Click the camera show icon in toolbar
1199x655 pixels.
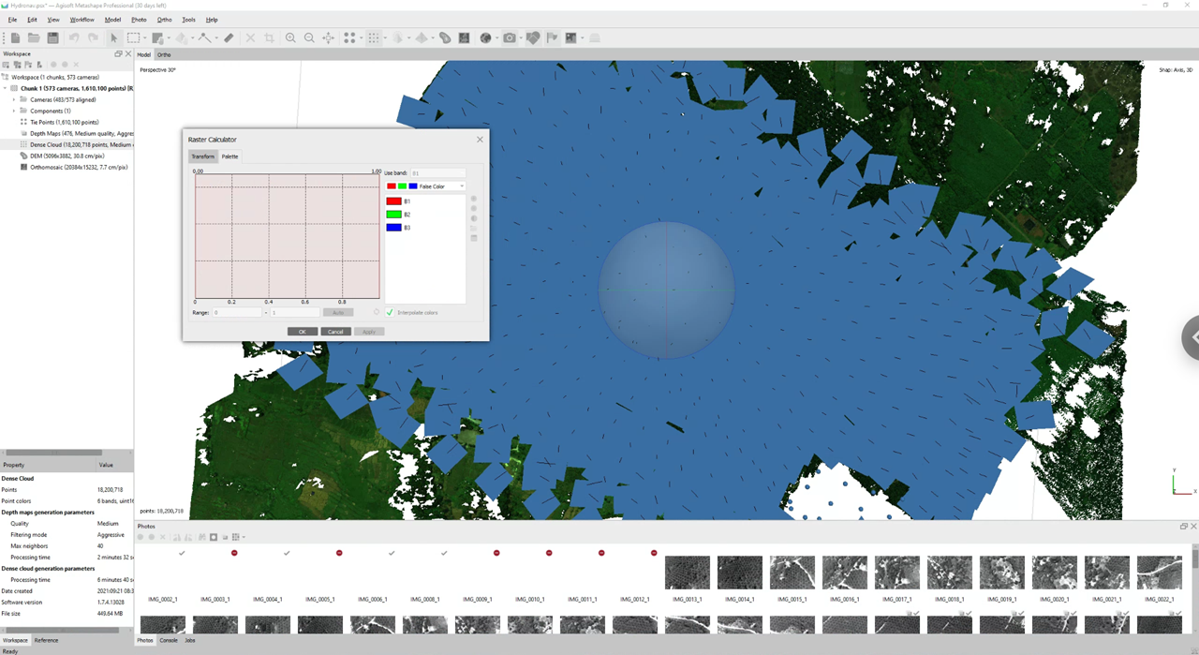(510, 38)
